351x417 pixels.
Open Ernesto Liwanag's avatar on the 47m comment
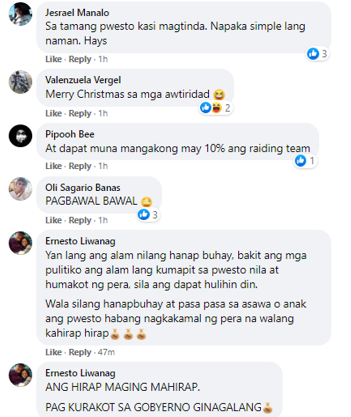point(21,243)
